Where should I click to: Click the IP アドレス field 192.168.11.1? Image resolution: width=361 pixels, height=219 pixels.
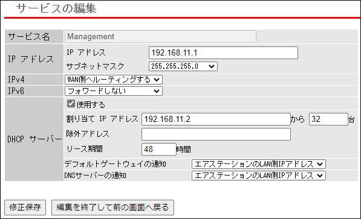pyautogui.click(x=223, y=53)
